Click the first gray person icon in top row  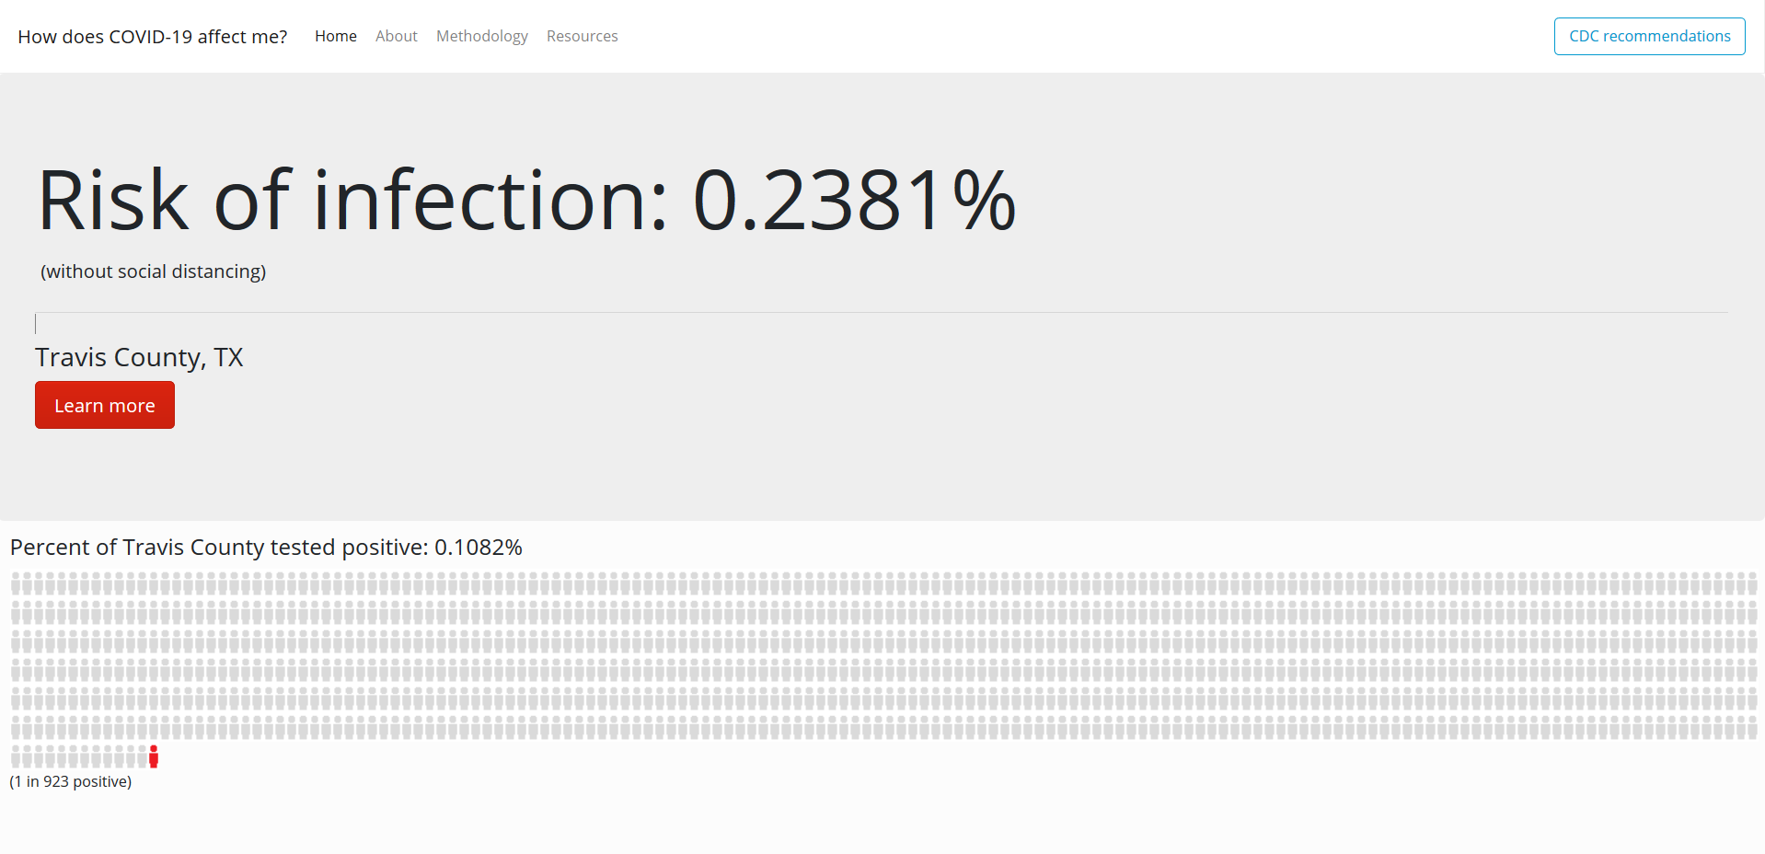click(16, 583)
